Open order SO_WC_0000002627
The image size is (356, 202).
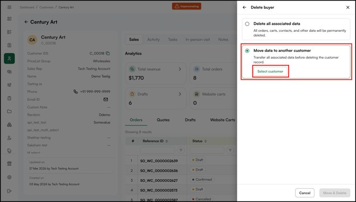coord(159,180)
